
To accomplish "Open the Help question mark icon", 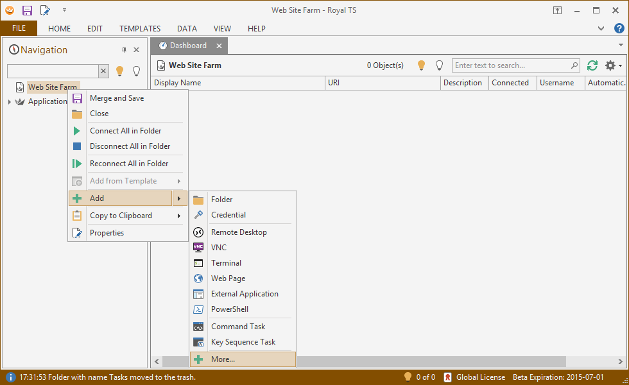I will [x=619, y=28].
